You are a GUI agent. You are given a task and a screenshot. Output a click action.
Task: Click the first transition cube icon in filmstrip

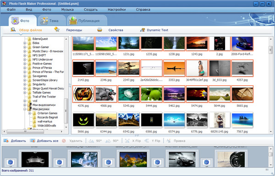[x=11, y=162]
